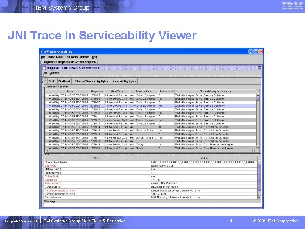Click up arrow of trace records scrollbar
305x229 pixels.
pyautogui.click(x=258, y=95)
